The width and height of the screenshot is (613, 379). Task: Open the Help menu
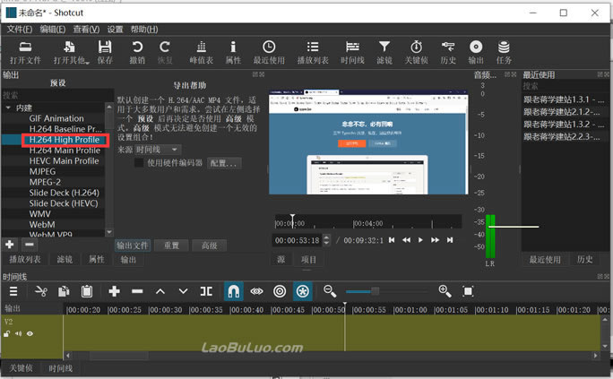(x=144, y=30)
